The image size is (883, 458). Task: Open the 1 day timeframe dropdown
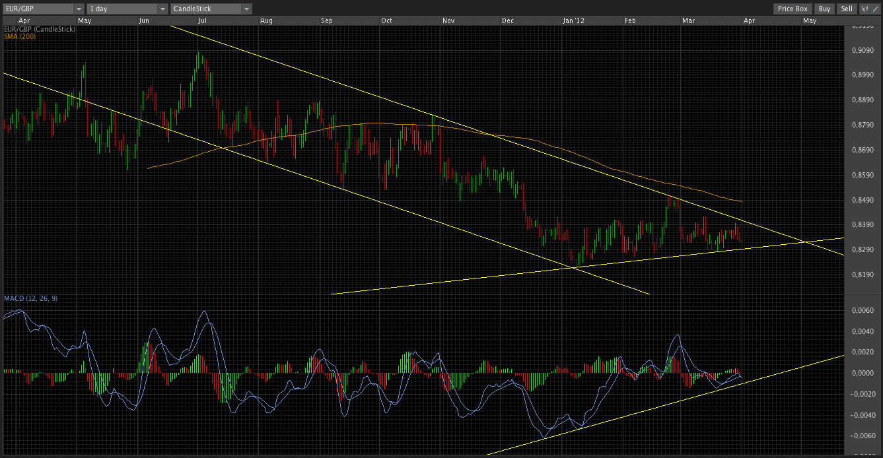(x=127, y=9)
